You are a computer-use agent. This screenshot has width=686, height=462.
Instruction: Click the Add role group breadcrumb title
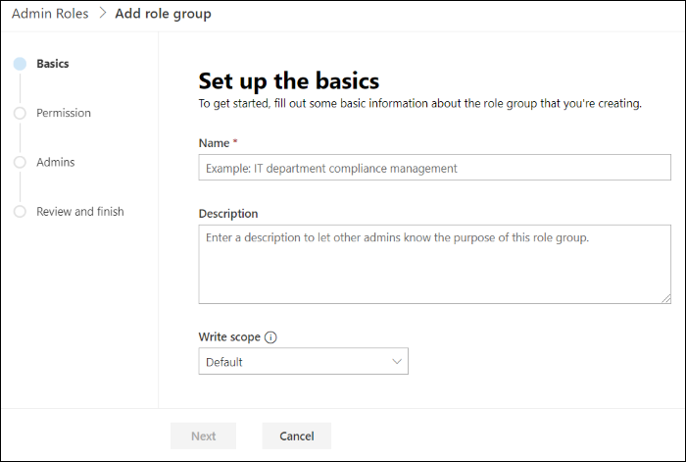point(163,14)
